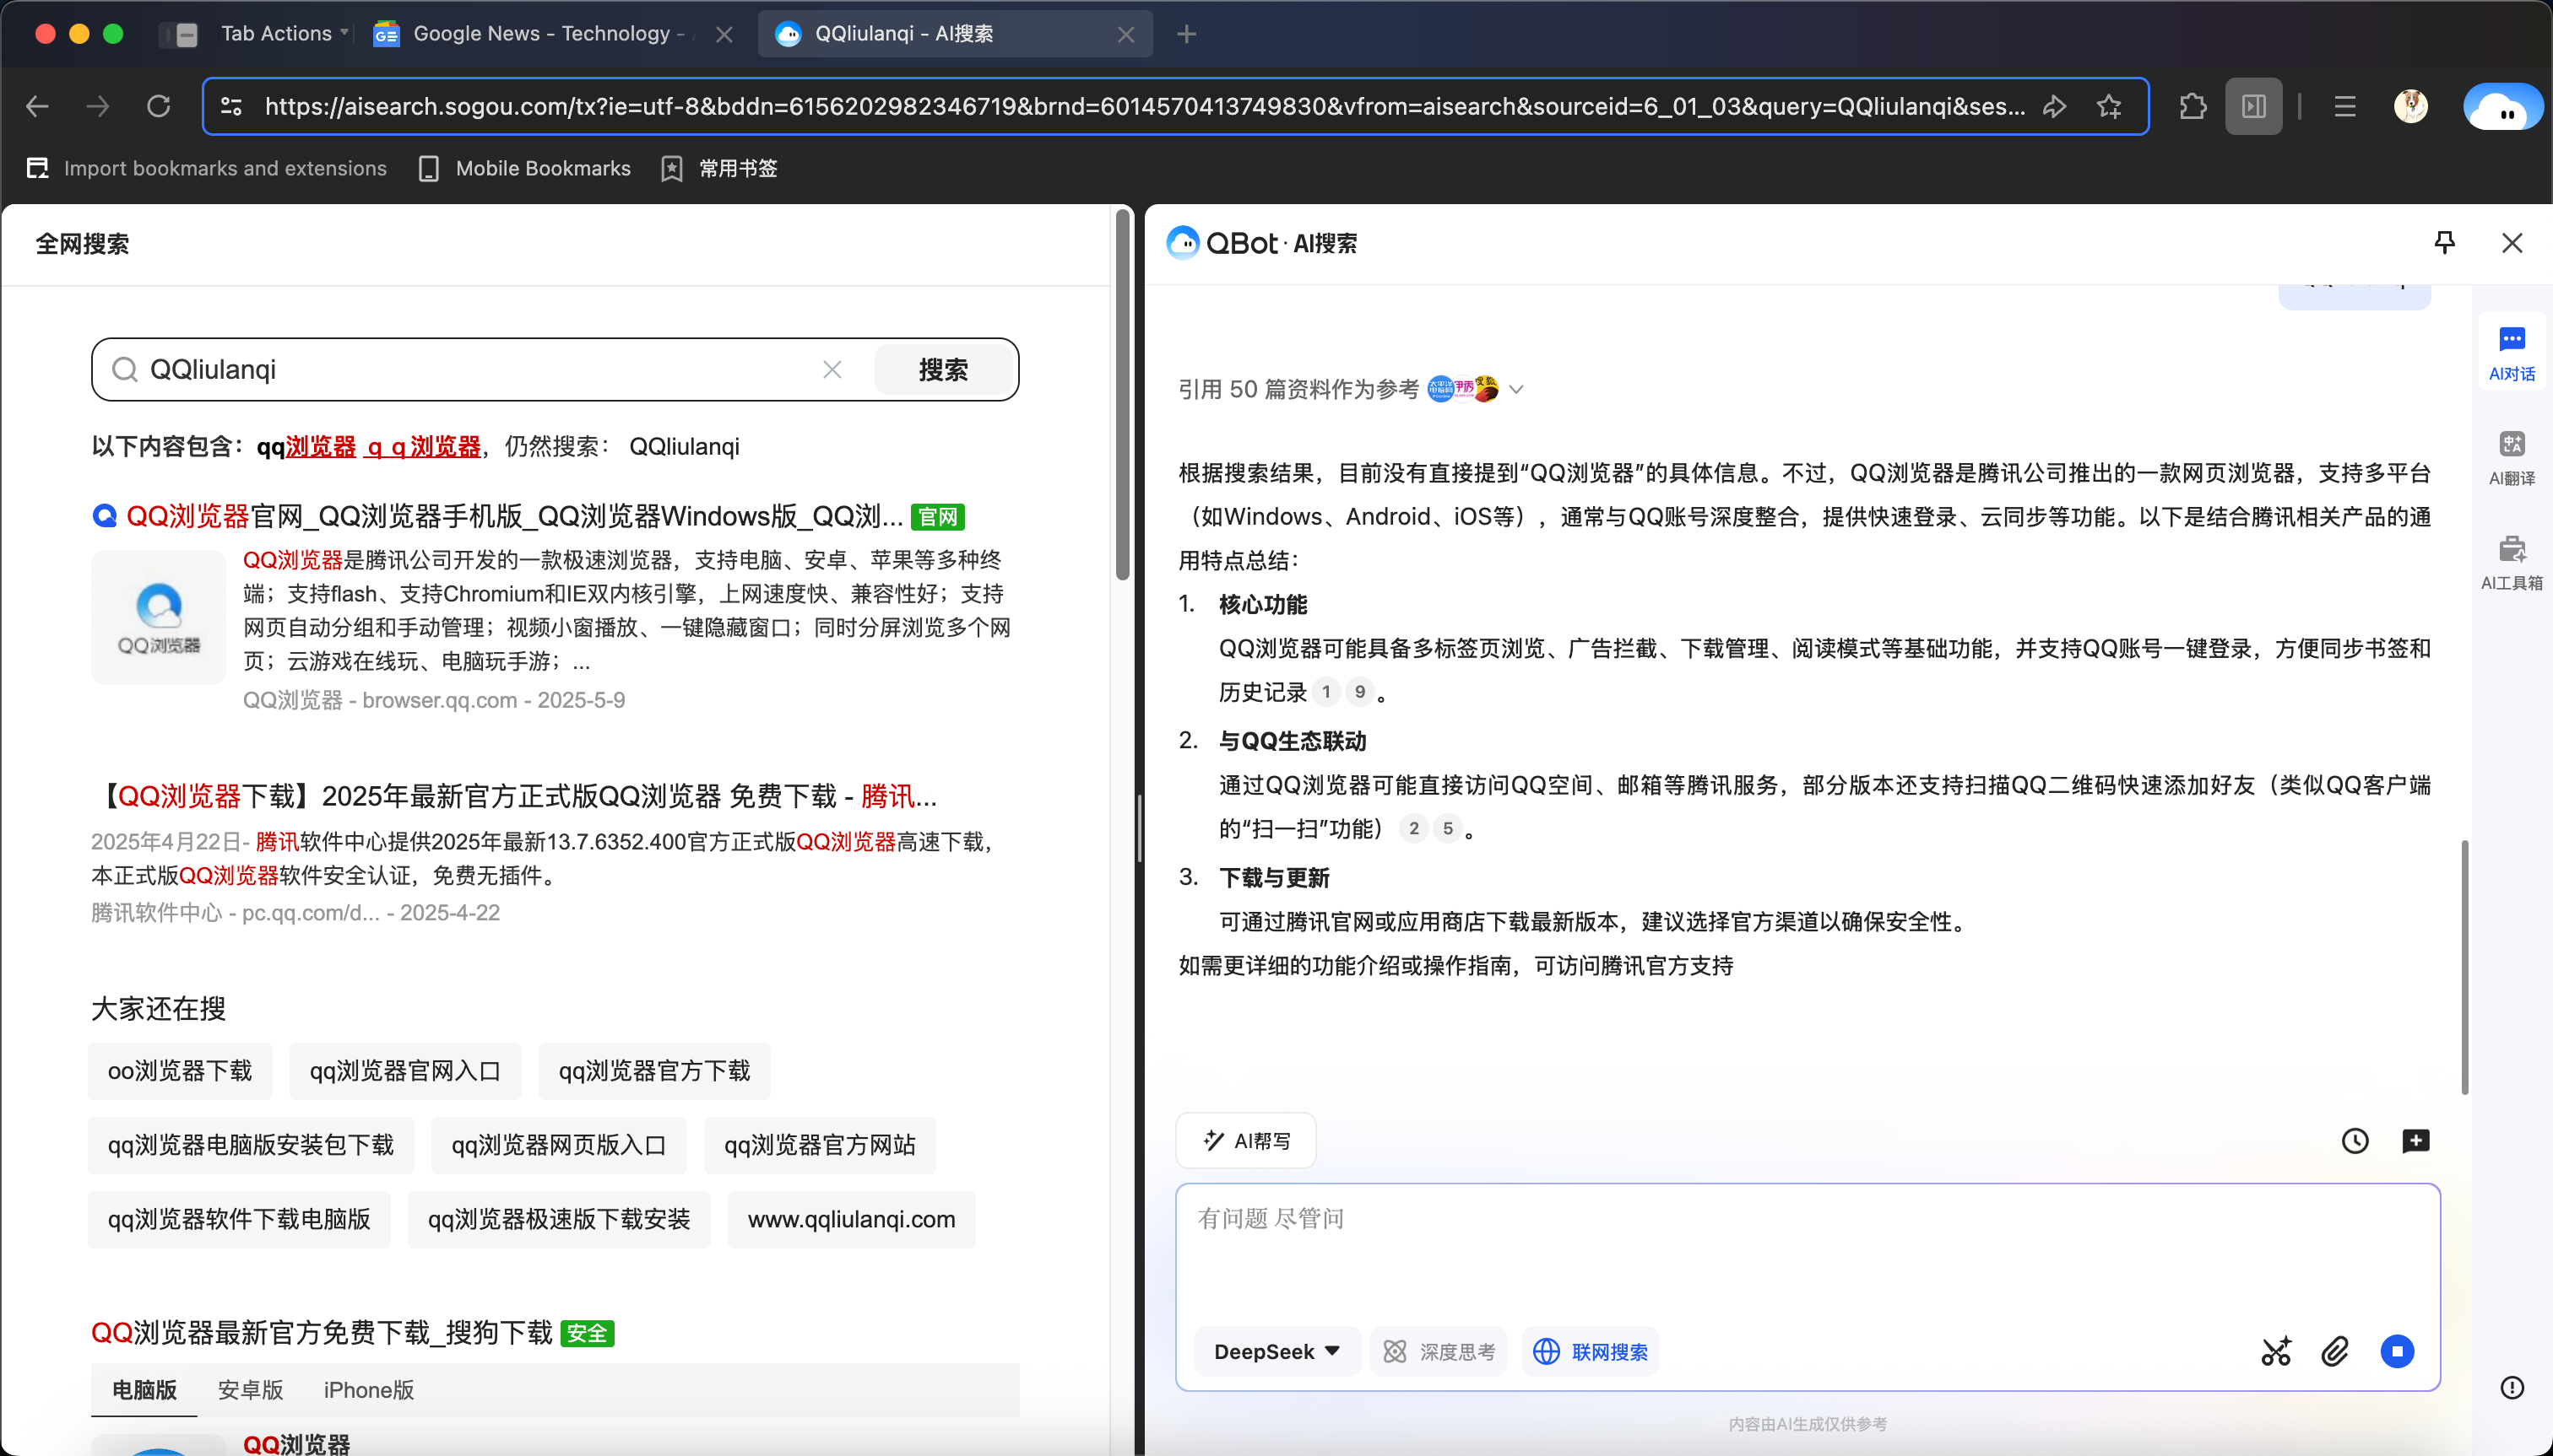Viewport: 2553px width, 1456px height.
Task: Open the 常用书签 bookmarks folder
Action: (718, 168)
